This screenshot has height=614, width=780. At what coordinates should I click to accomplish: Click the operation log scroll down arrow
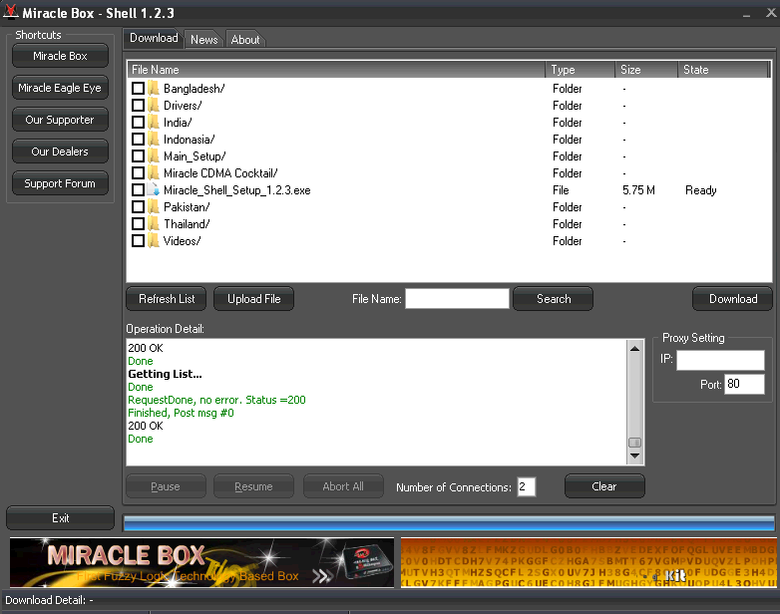pos(634,456)
